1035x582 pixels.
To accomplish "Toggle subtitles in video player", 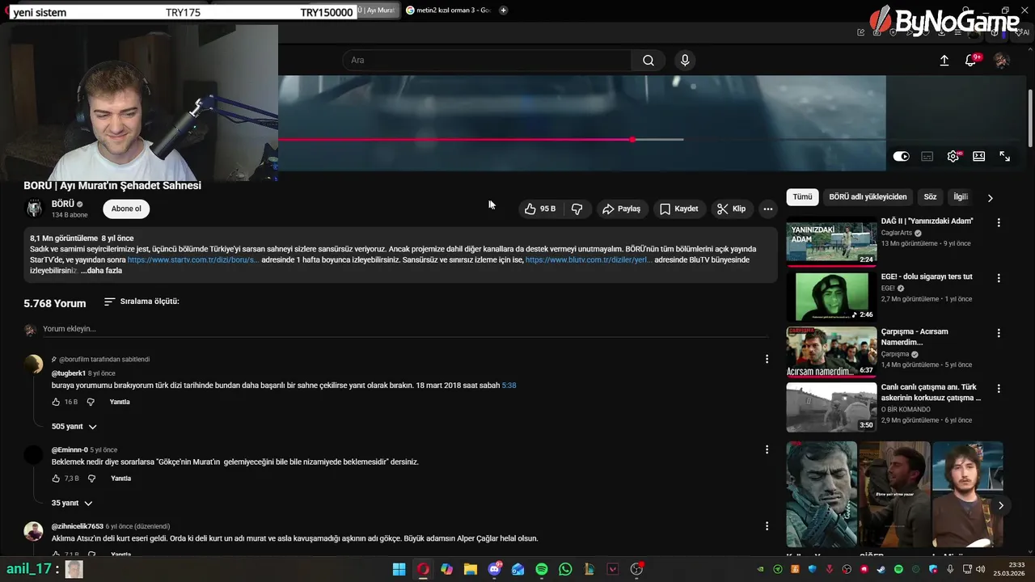I will [927, 157].
